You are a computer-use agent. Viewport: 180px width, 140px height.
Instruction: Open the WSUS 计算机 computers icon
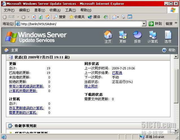point(153,37)
